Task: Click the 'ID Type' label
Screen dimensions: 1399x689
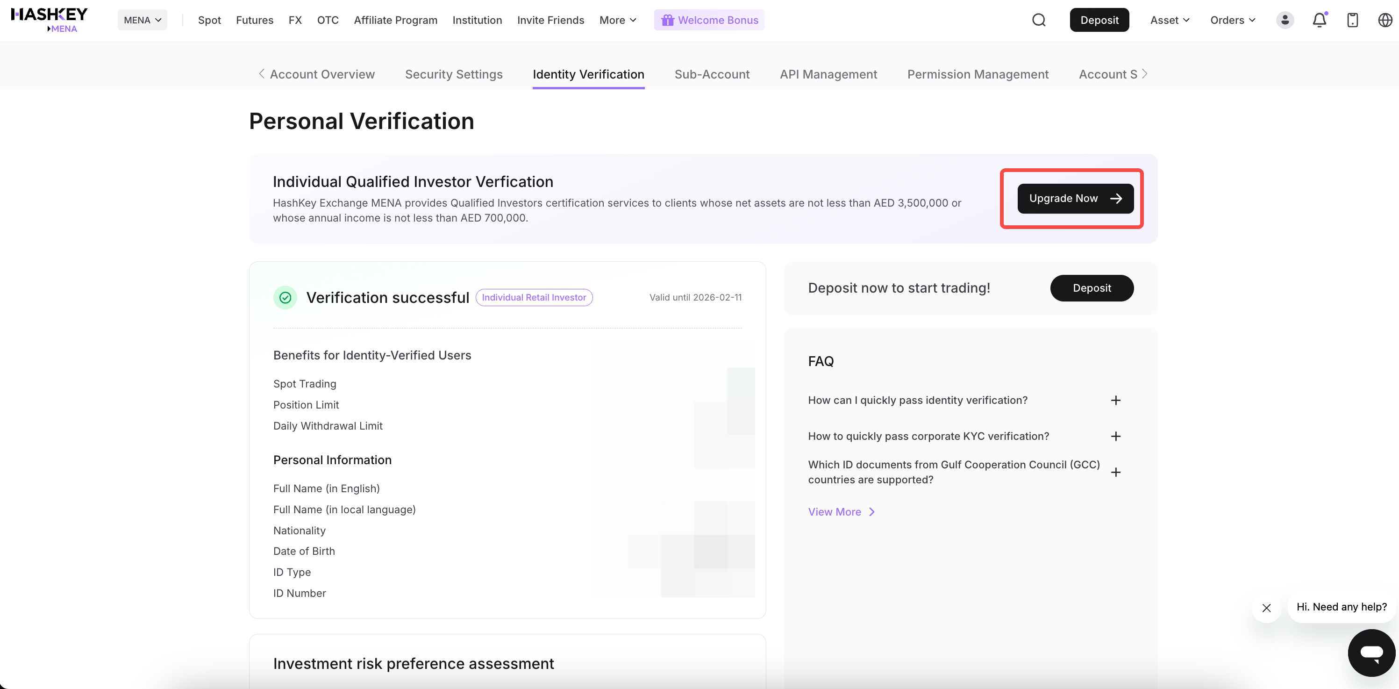Action: tap(292, 572)
